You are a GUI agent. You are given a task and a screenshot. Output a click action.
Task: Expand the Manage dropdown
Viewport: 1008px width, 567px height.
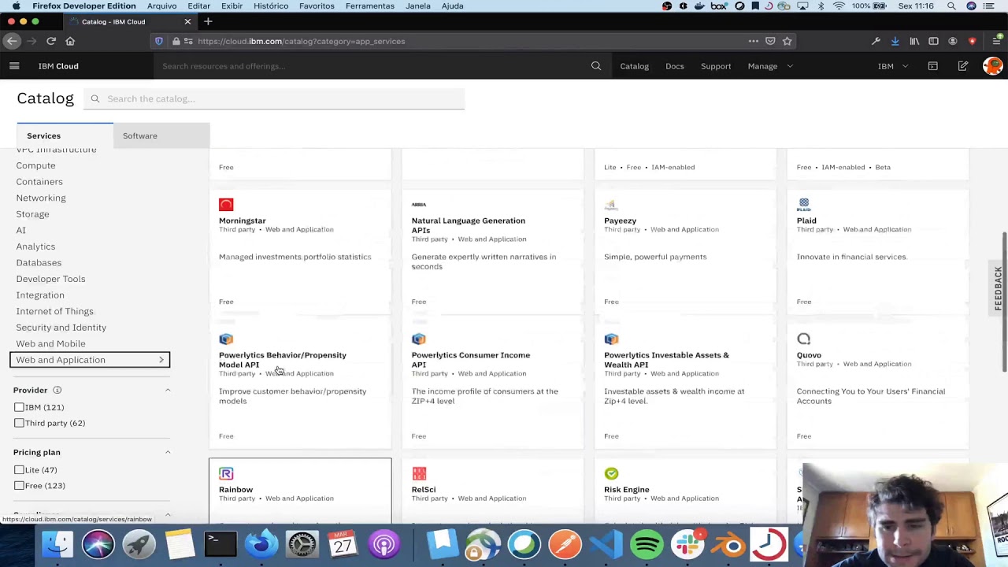pos(769,66)
